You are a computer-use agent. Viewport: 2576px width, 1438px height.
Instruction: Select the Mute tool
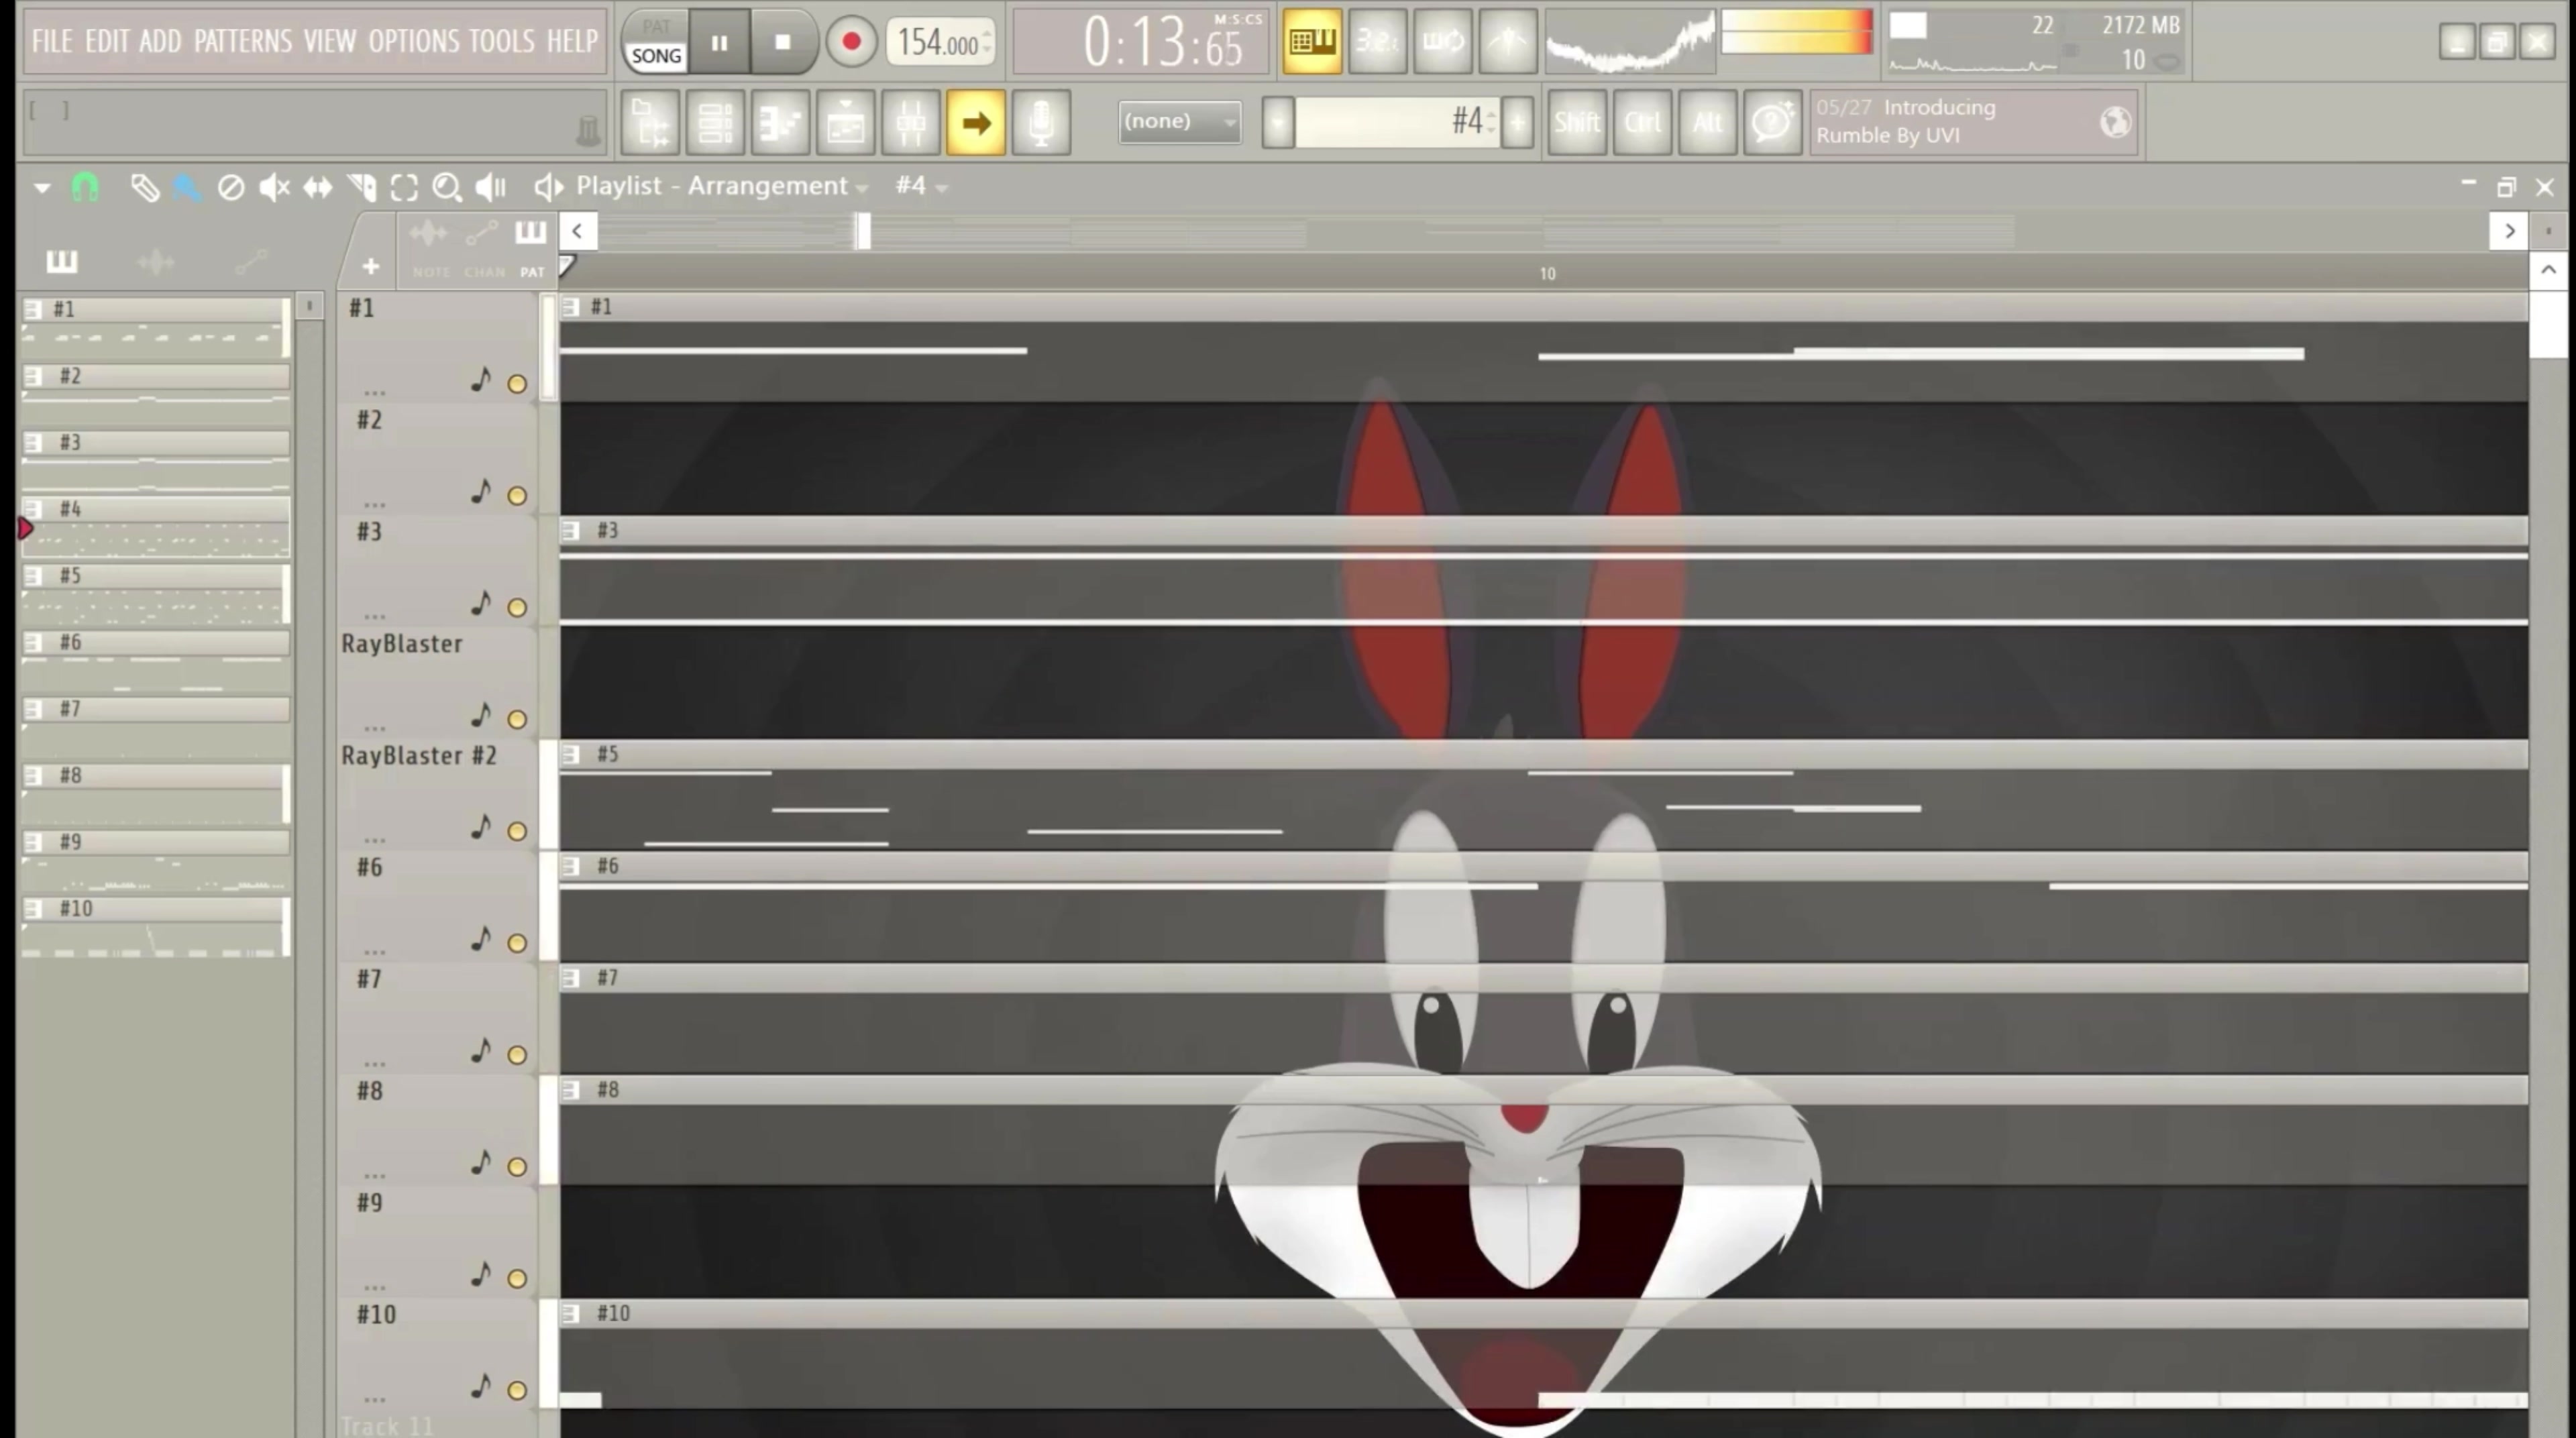pyautogui.click(x=274, y=187)
